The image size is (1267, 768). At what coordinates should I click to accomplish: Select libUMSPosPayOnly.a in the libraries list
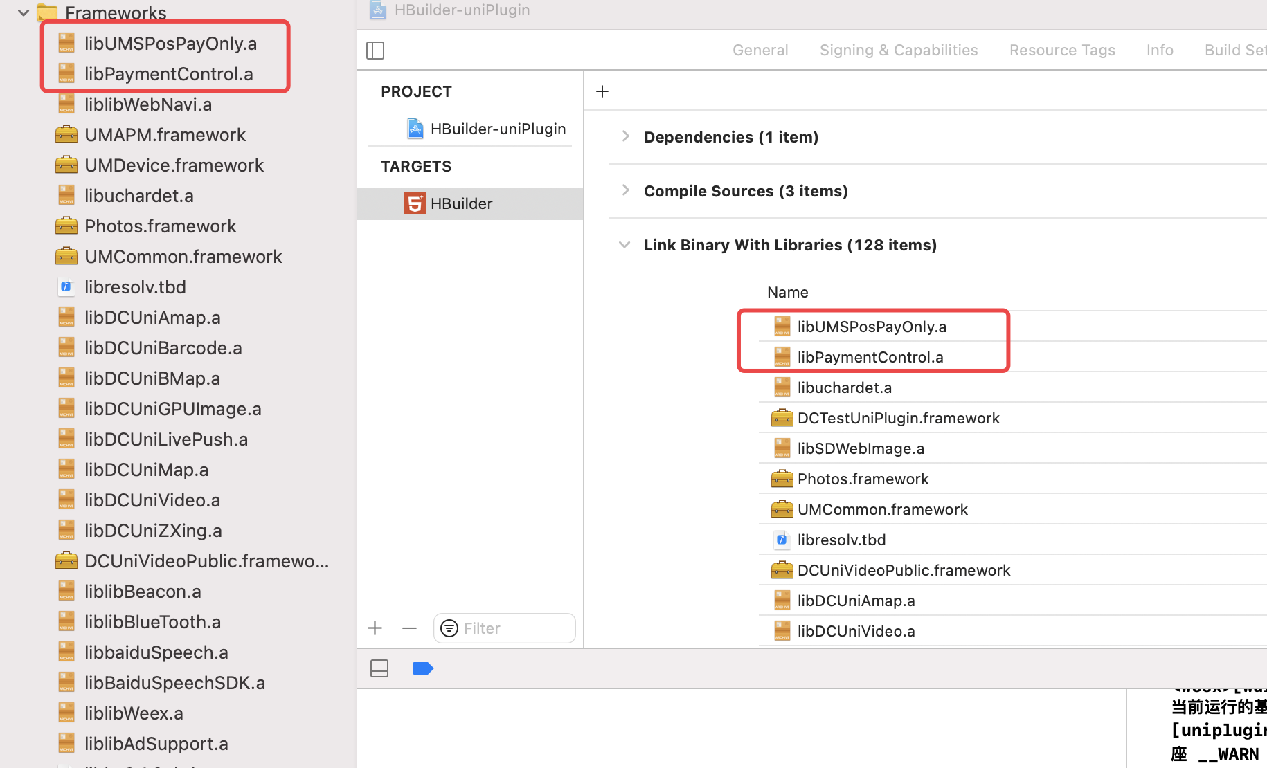tap(872, 327)
